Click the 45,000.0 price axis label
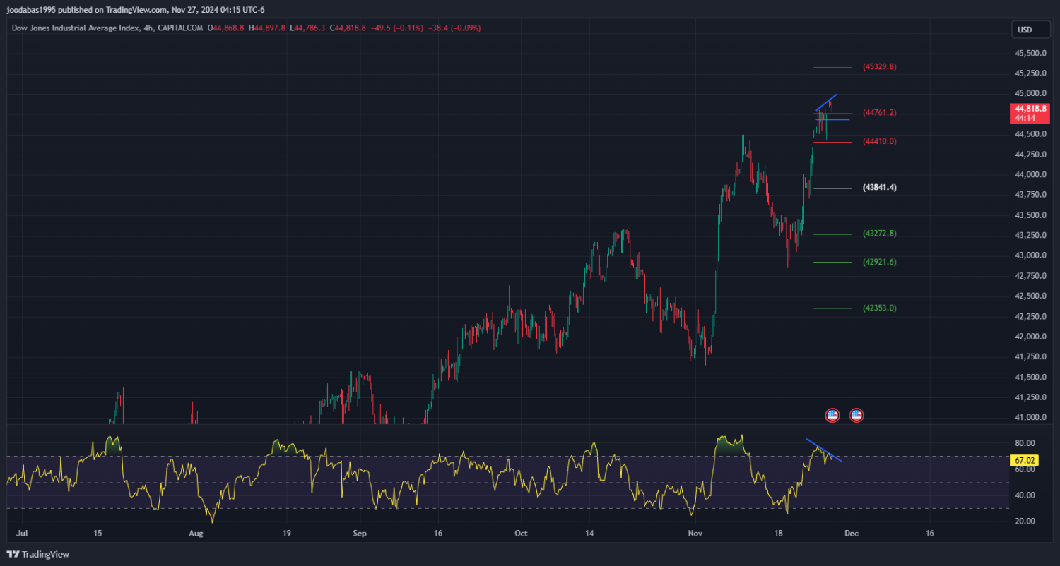 pyautogui.click(x=1031, y=93)
